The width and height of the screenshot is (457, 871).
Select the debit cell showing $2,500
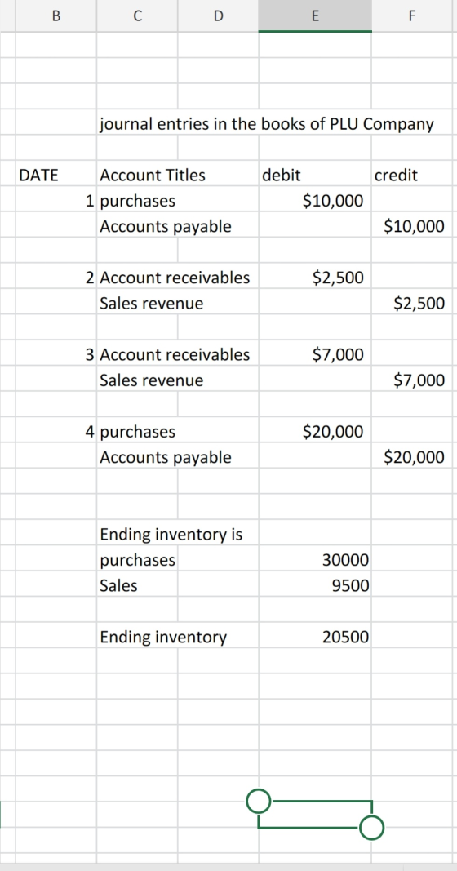coord(315,278)
